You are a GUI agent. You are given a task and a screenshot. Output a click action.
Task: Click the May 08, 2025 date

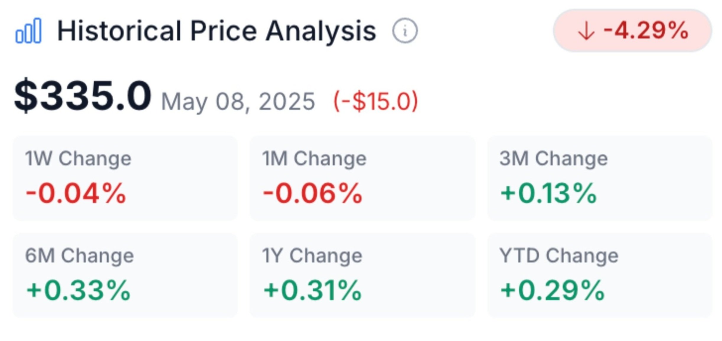pos(238,102)
